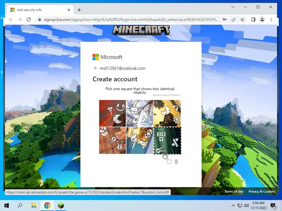Maximize the Chrome window

click(258, 7)
